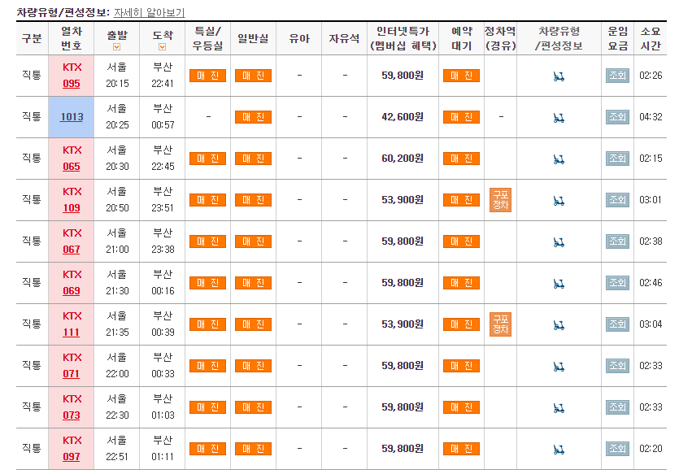The image size is (679, 474).
Task: Click 특실 매진 button for KTX 069
Action: coord(208,283)
